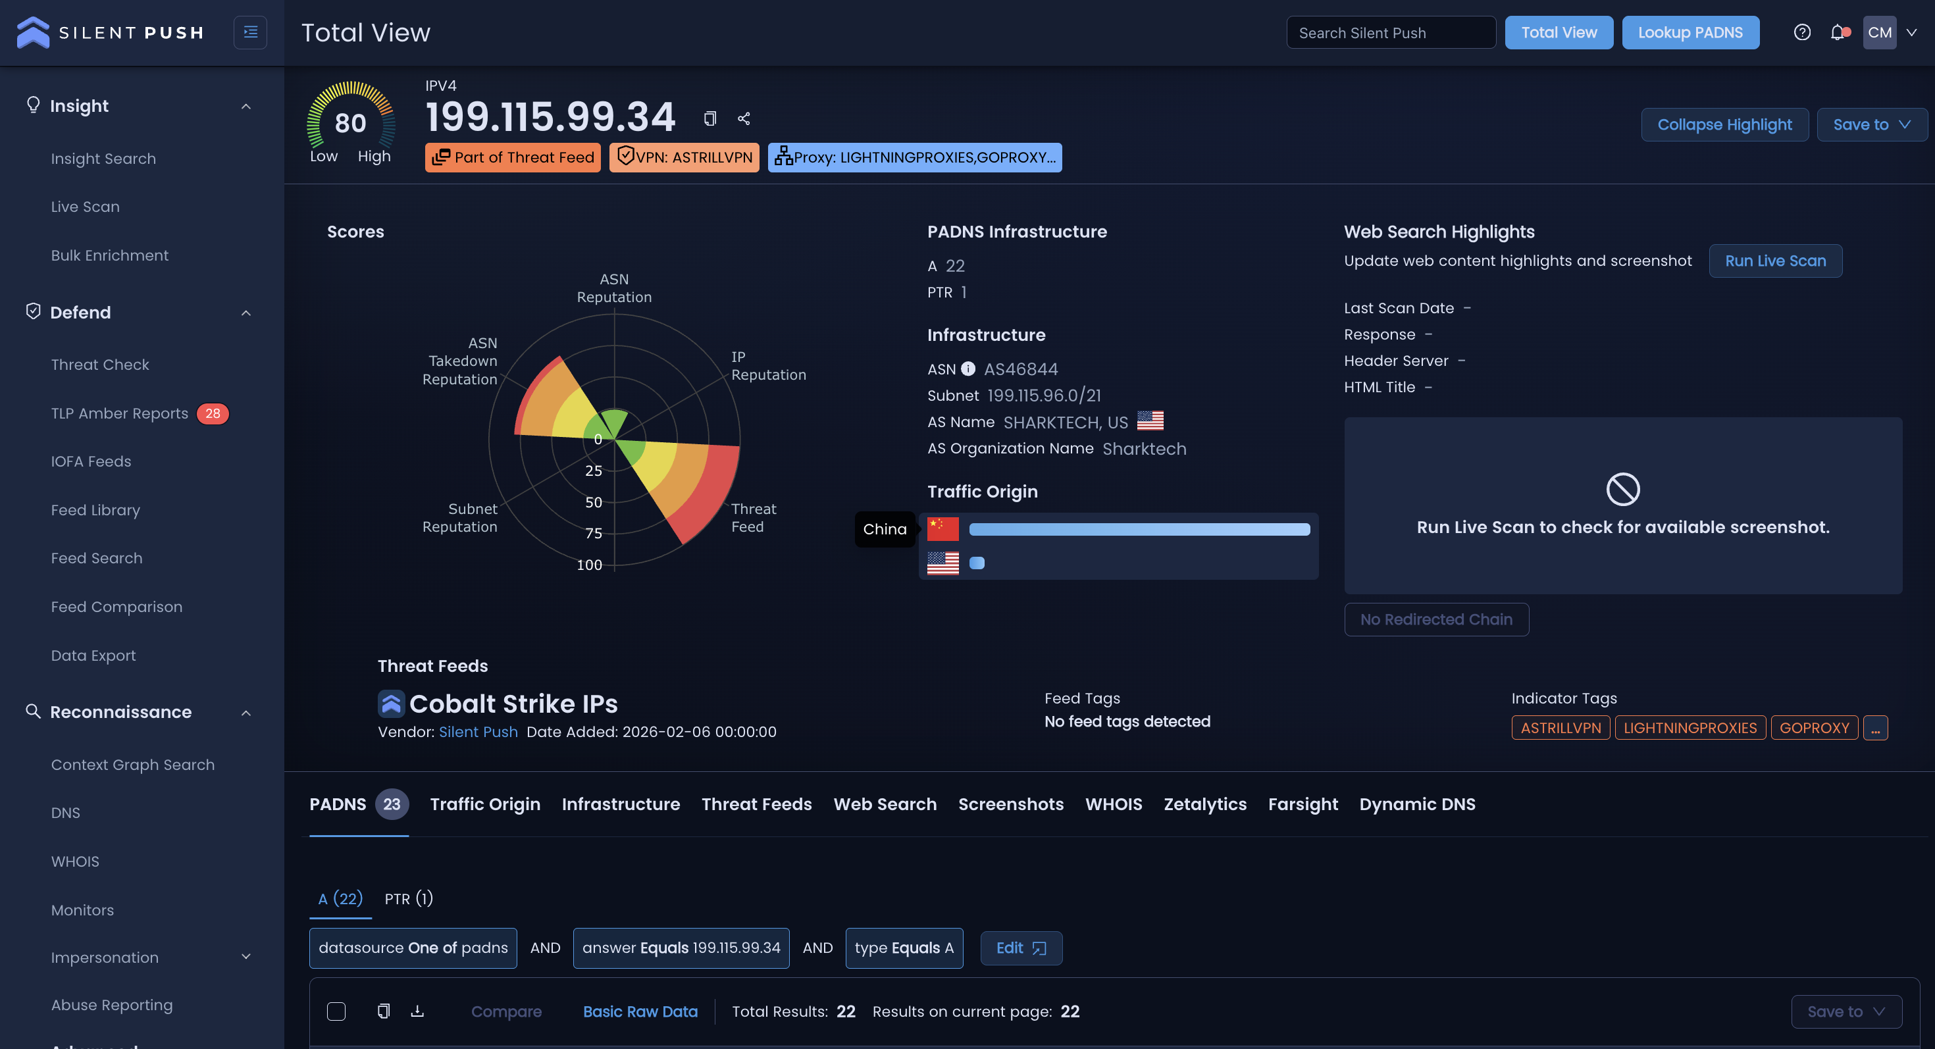Tick the select-all results checkbox
This screenshot has width=1935, height=1049.
[336, 1011]
